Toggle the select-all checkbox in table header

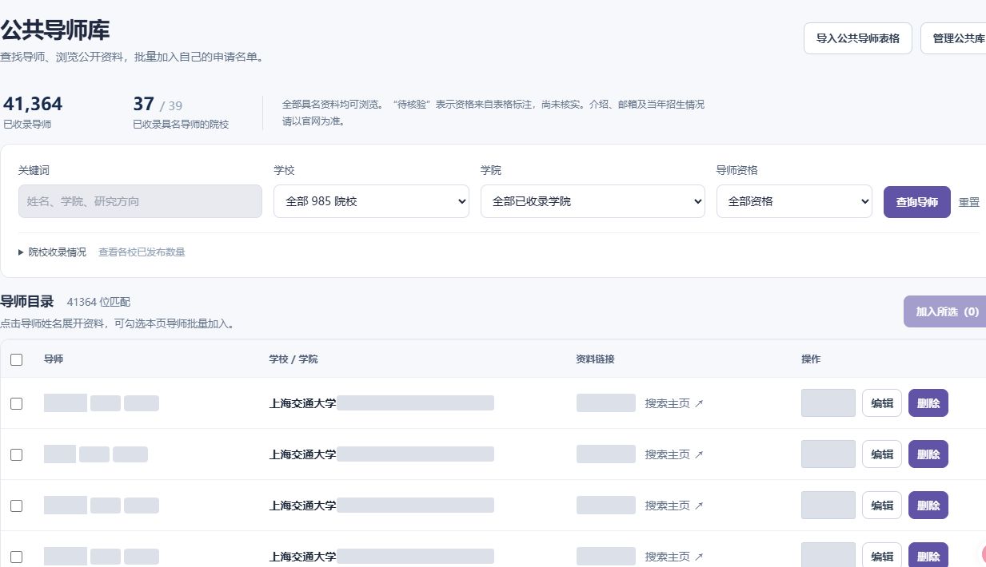[16, 359]
